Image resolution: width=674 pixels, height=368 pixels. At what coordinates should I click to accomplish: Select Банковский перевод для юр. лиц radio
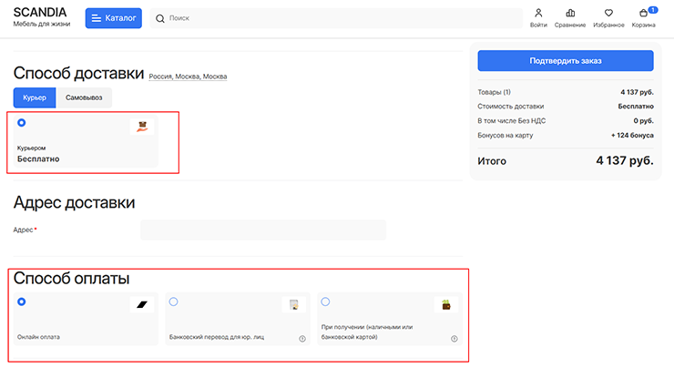coord(174,302)
